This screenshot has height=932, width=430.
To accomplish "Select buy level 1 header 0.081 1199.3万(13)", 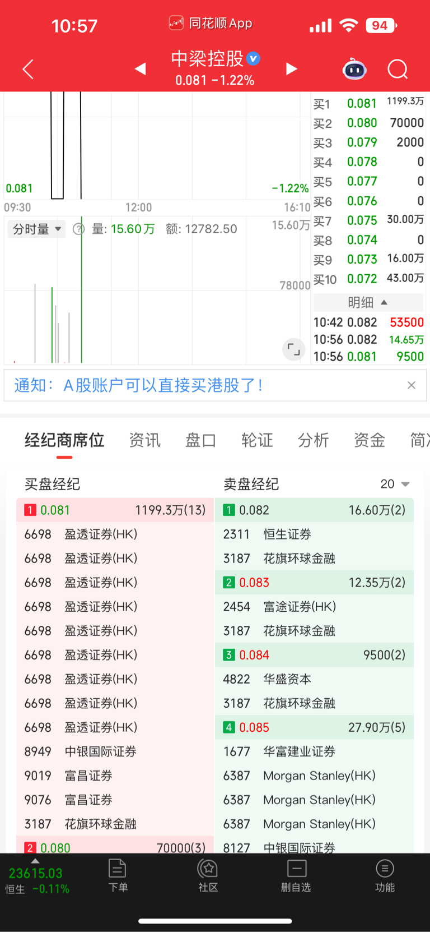I will 115,510.
